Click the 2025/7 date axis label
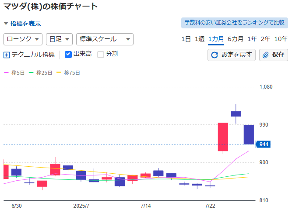 click(81, 206)
